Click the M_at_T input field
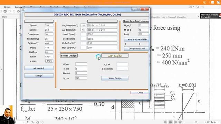Viewport: 221px width, 124px height. [x=144, y=25]
